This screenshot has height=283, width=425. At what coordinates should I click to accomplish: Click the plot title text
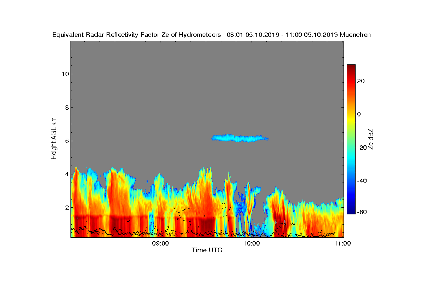pos(211,35)
